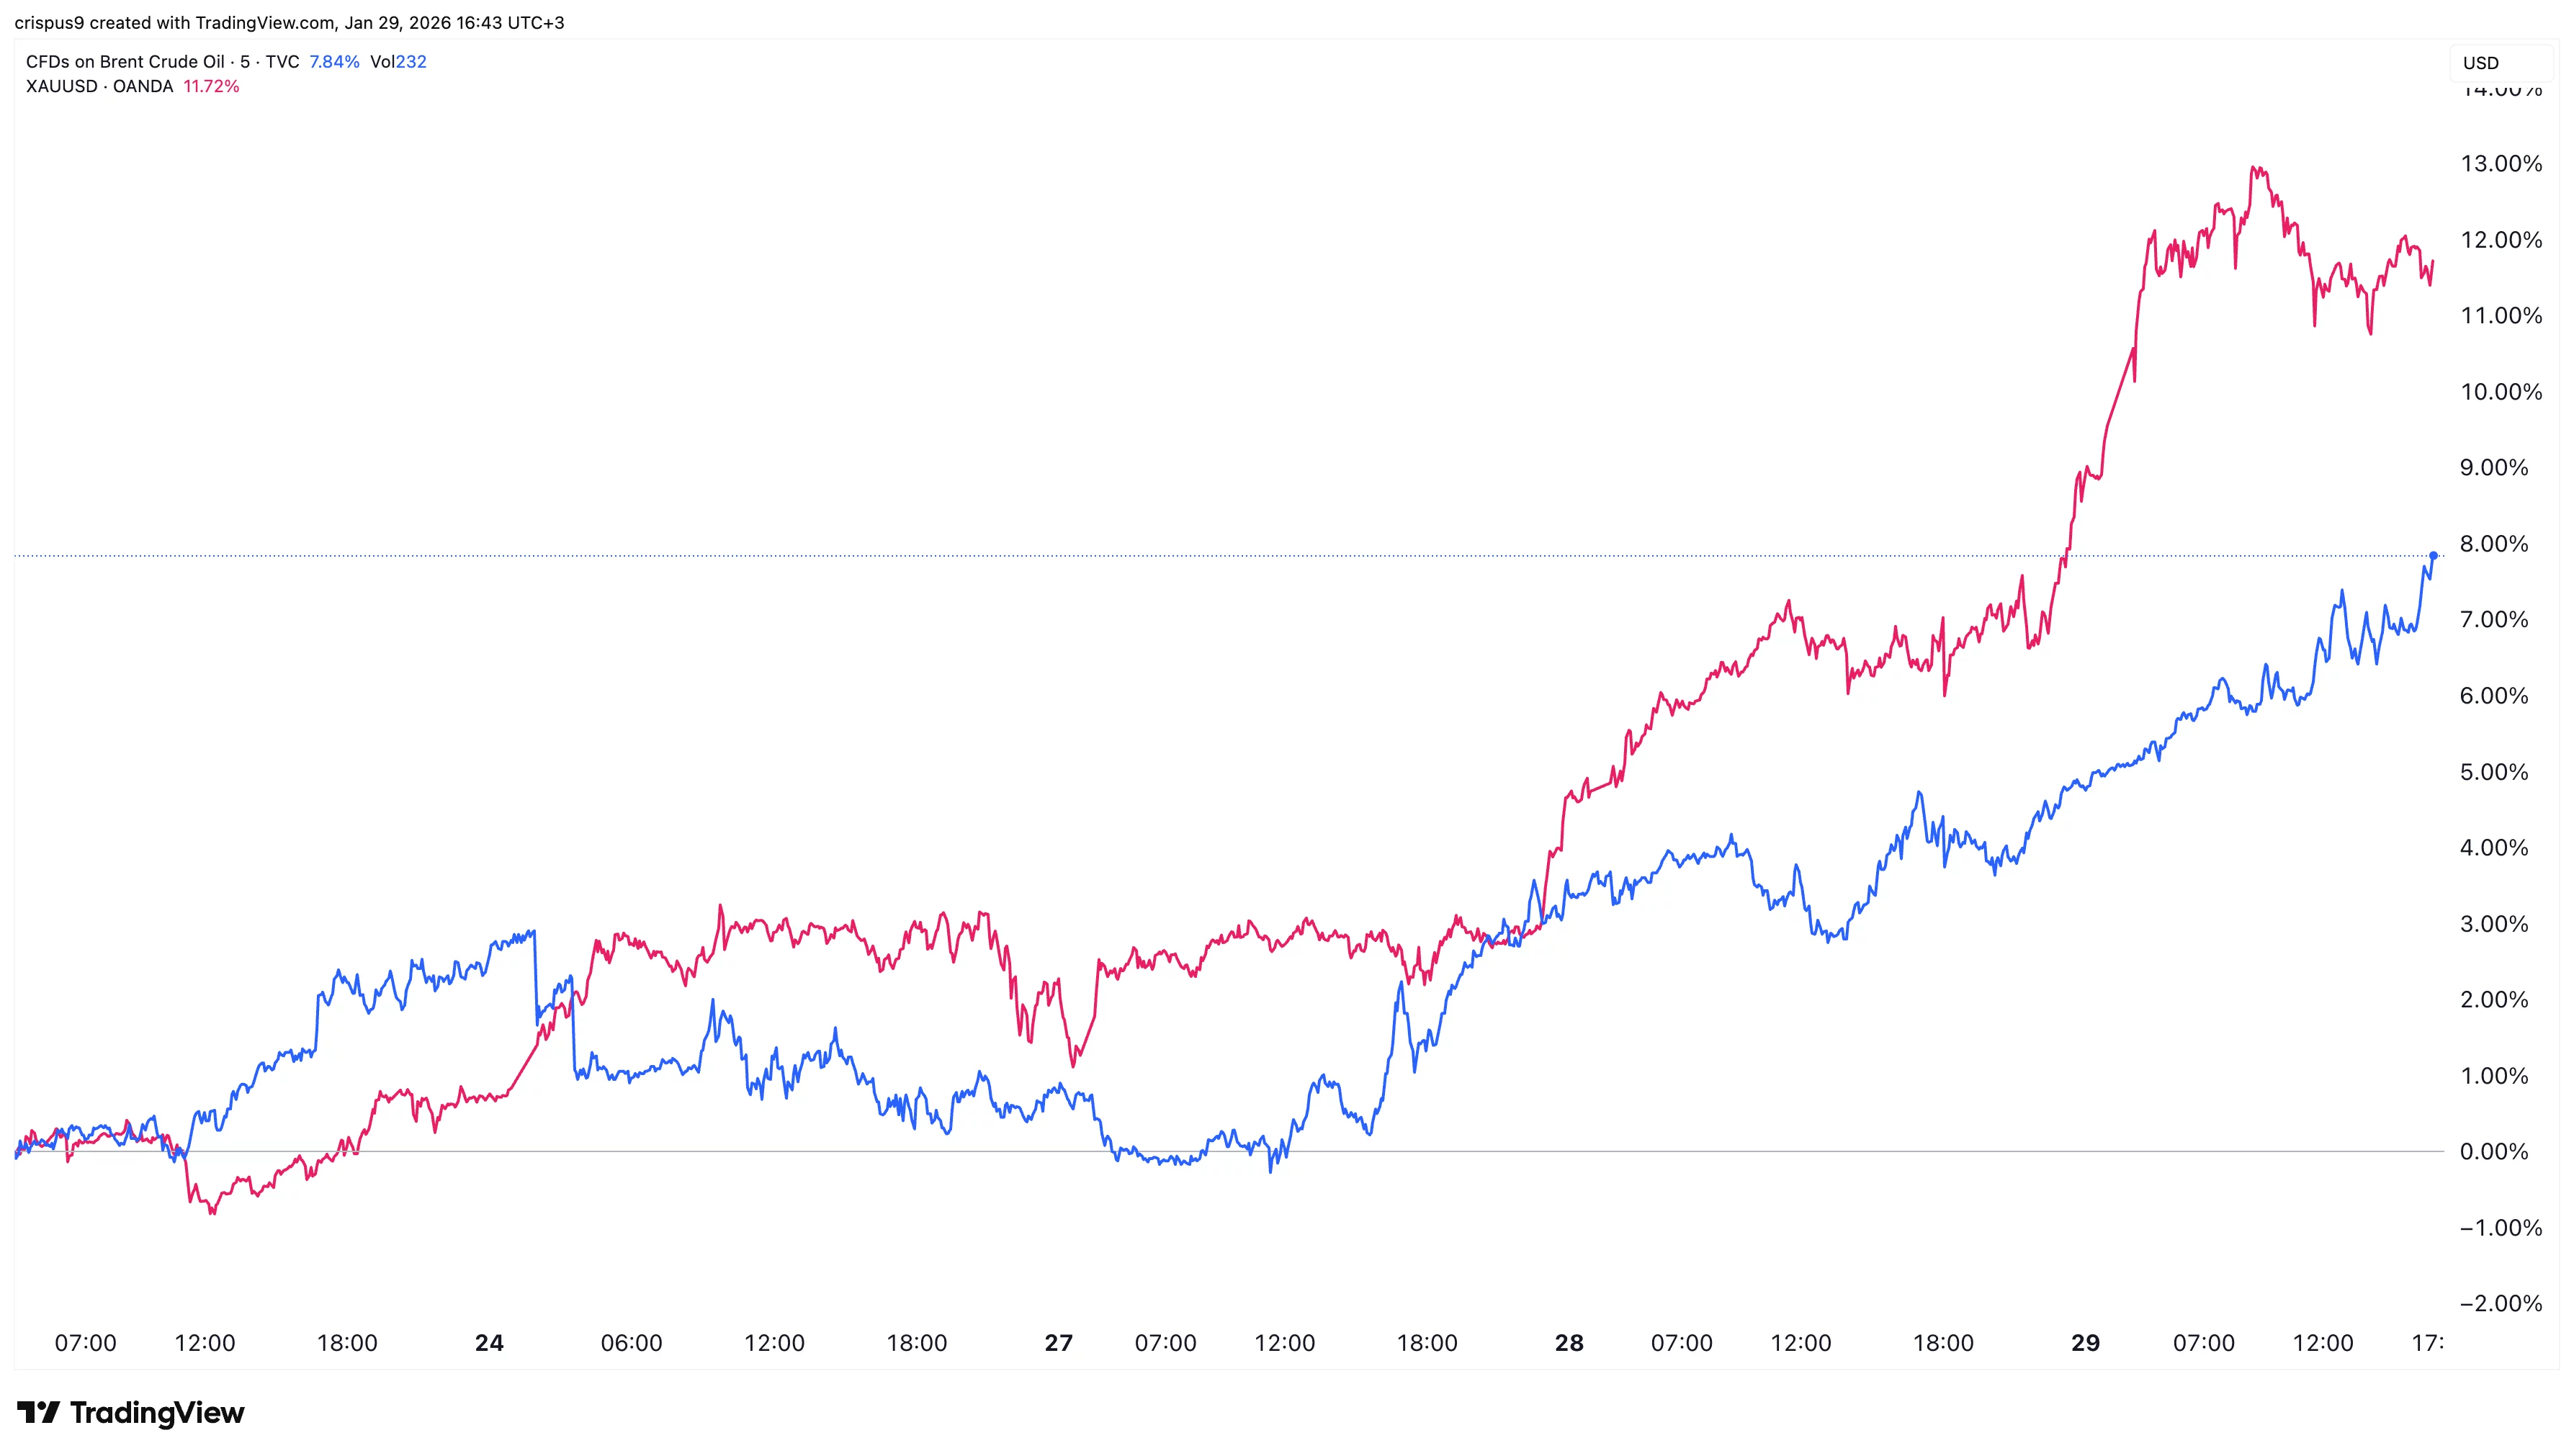Image resolution: width=2574 pixels, height=1456 pixels.
Task: Click the bold 28 date label
Action: 1569,1343
